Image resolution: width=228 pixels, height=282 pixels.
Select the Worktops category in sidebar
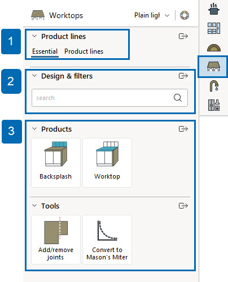point(213,67)
